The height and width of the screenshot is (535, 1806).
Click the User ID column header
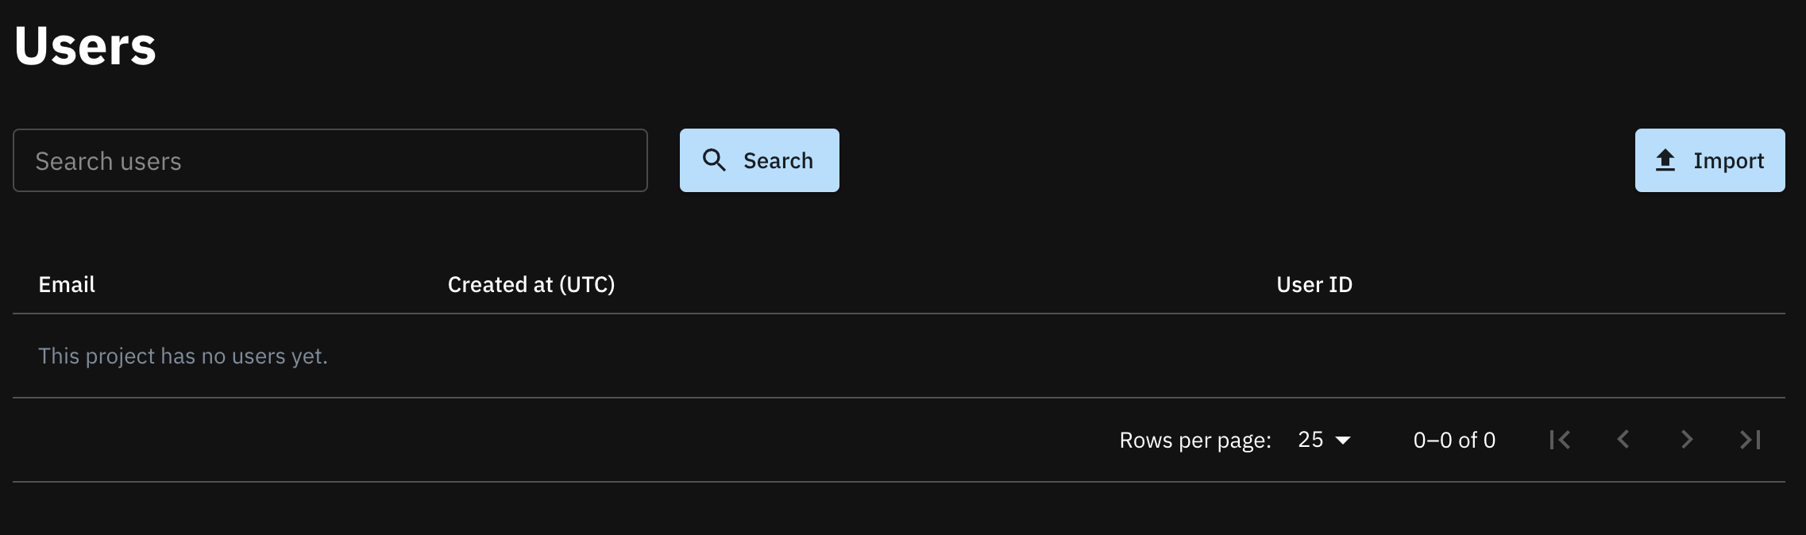point(1314,284)
